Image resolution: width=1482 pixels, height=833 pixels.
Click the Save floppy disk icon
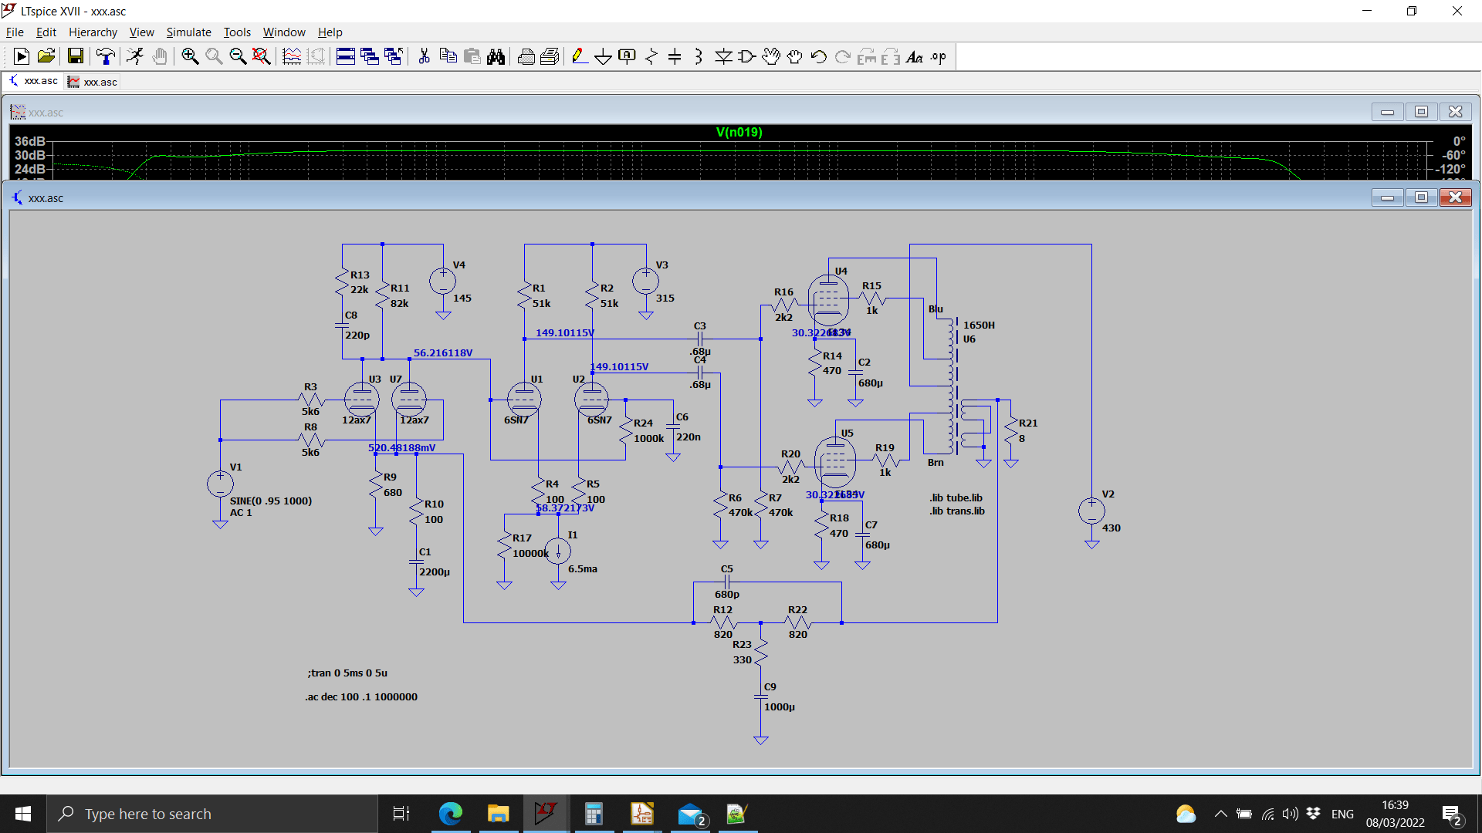tap(75, 56)
